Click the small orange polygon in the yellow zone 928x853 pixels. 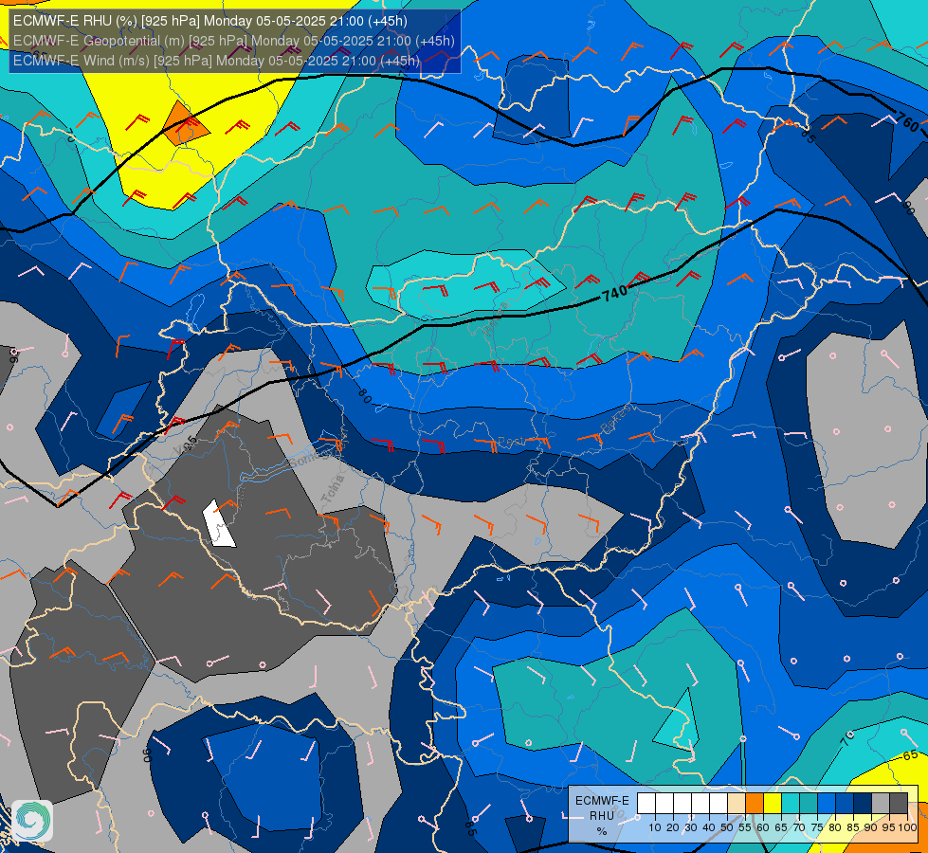tap(185, 124)
